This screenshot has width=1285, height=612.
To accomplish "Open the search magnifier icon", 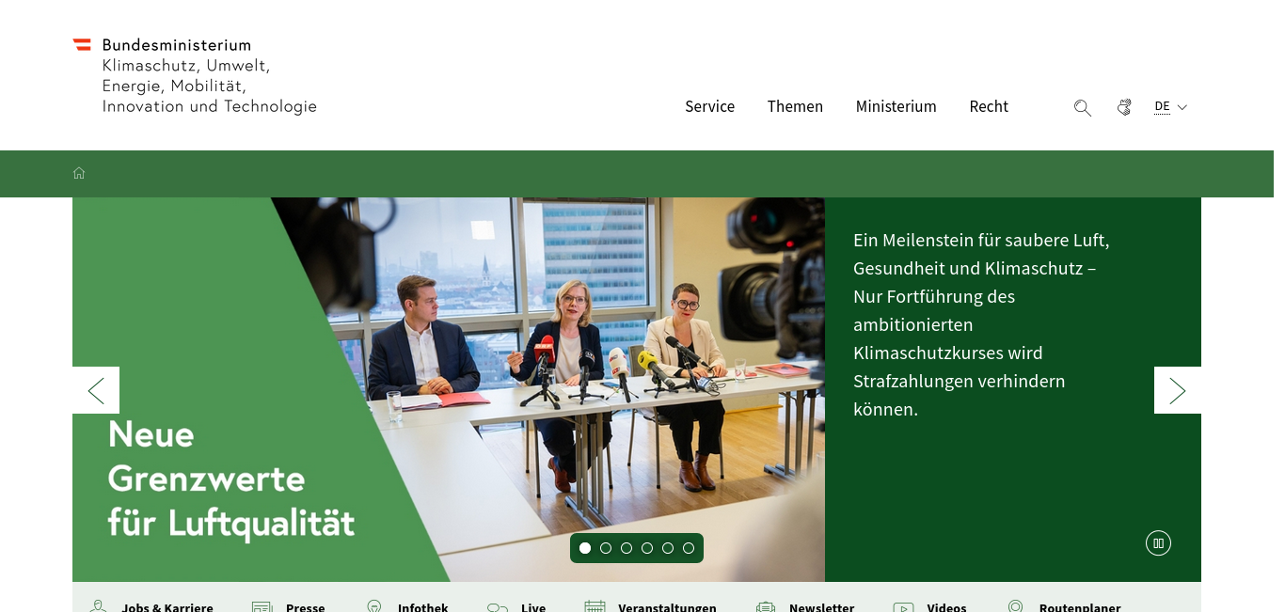I will [x=1083, y=107].
